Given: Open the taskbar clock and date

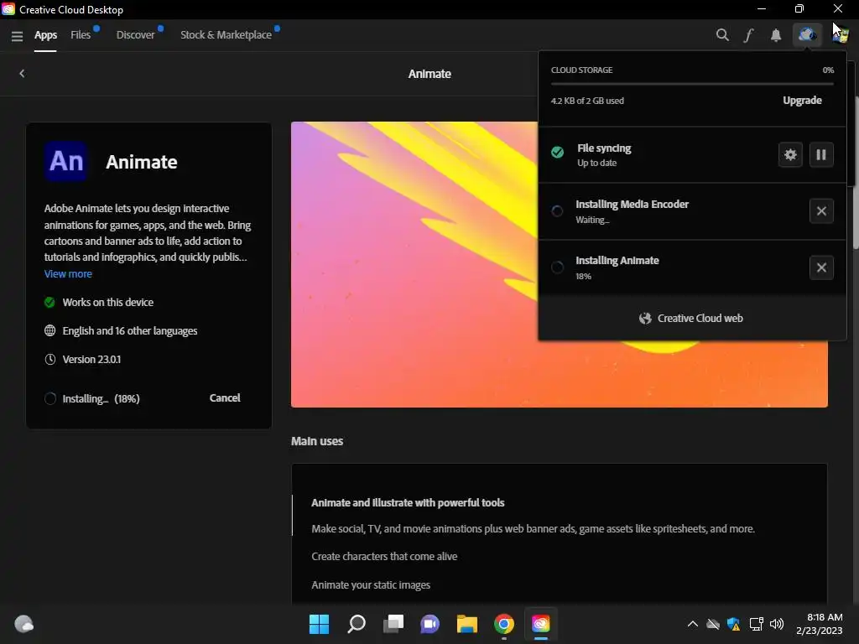Looking at the screenshot, I should pyautogui.click(x=820, y=624).
